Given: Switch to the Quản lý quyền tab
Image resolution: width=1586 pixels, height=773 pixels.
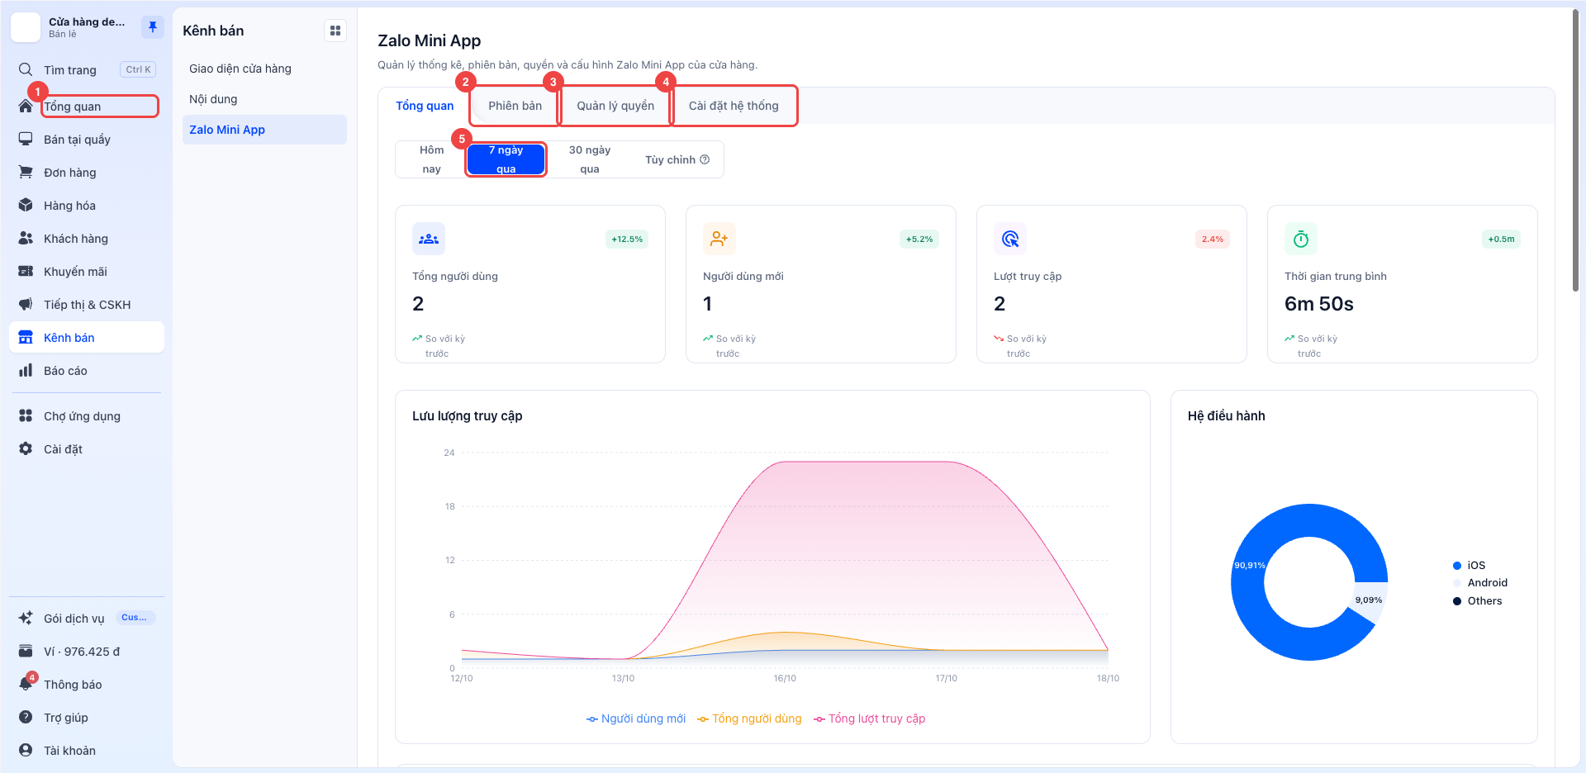Looking at the screenshot, I should tap(615, 106).
